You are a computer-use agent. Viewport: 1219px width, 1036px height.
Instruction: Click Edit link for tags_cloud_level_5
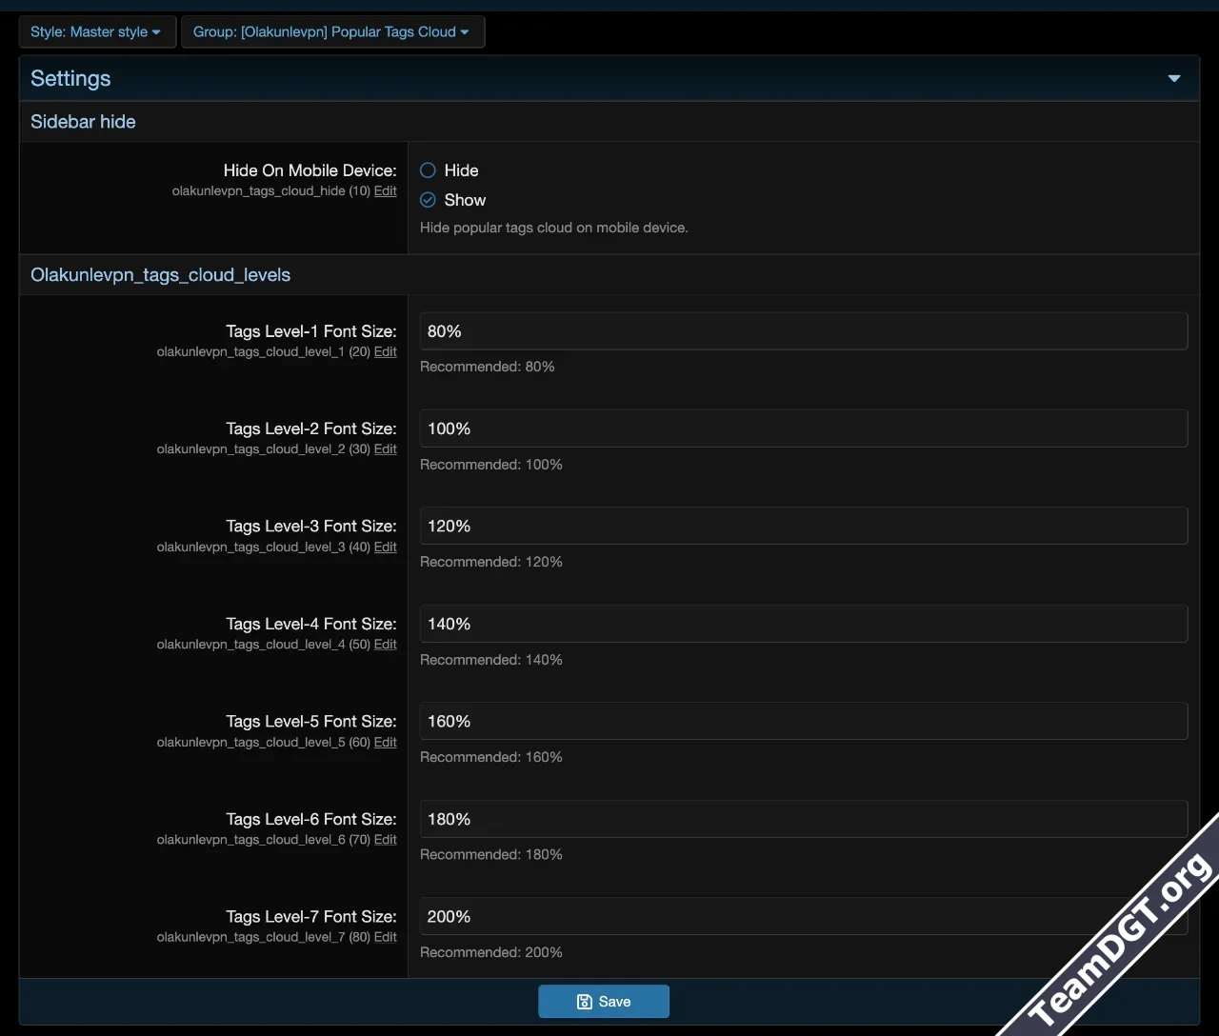point(385,742)
